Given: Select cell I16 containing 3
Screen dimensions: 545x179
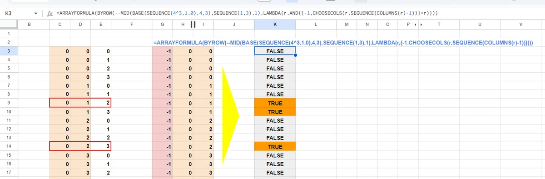Looking at the screenshot, I should 203,164.
